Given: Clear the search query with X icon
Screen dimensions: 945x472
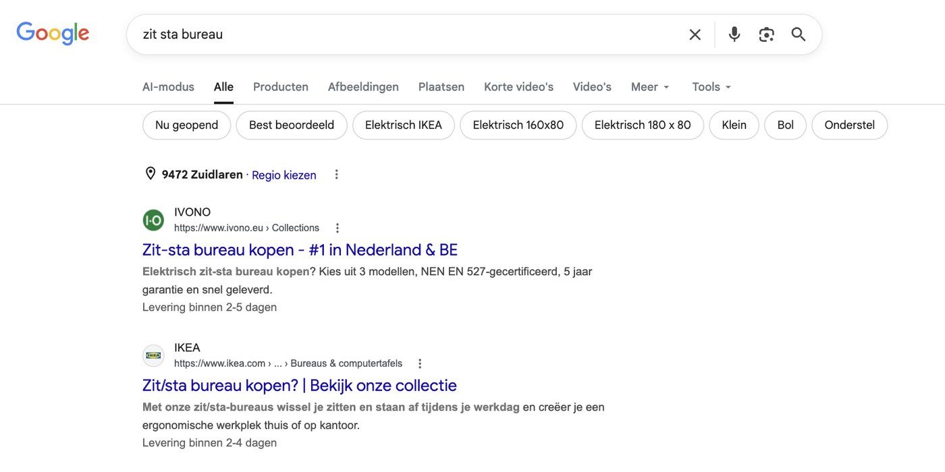Looking at the screenshot, I should point(695,34).
